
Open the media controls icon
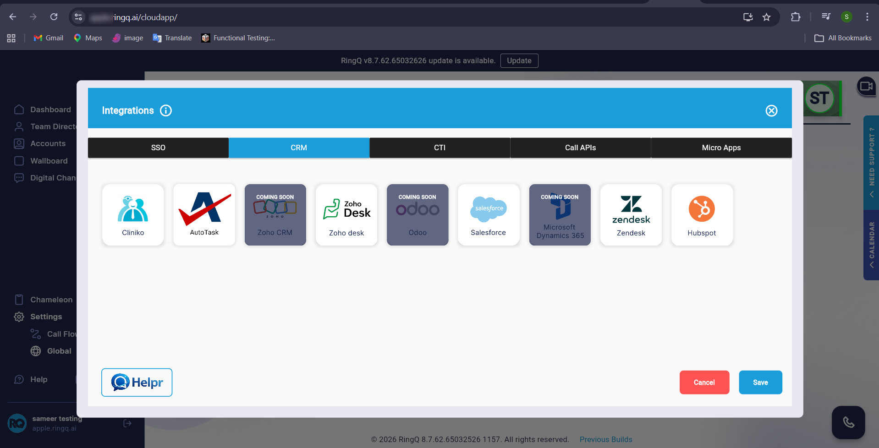(x=826, y=17)
